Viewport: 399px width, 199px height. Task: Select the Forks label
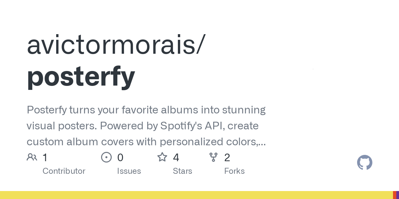(x=234, y=171)
